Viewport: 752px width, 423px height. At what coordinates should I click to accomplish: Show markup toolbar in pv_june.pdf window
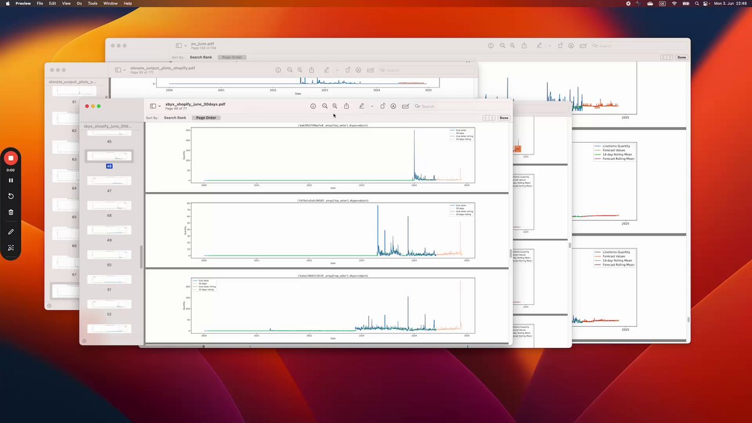click(571, 46)
